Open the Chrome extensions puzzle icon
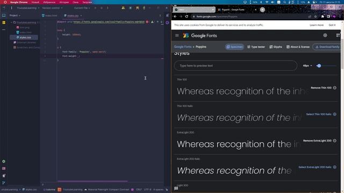Screen dimensions: 344x193 point(322,17)
